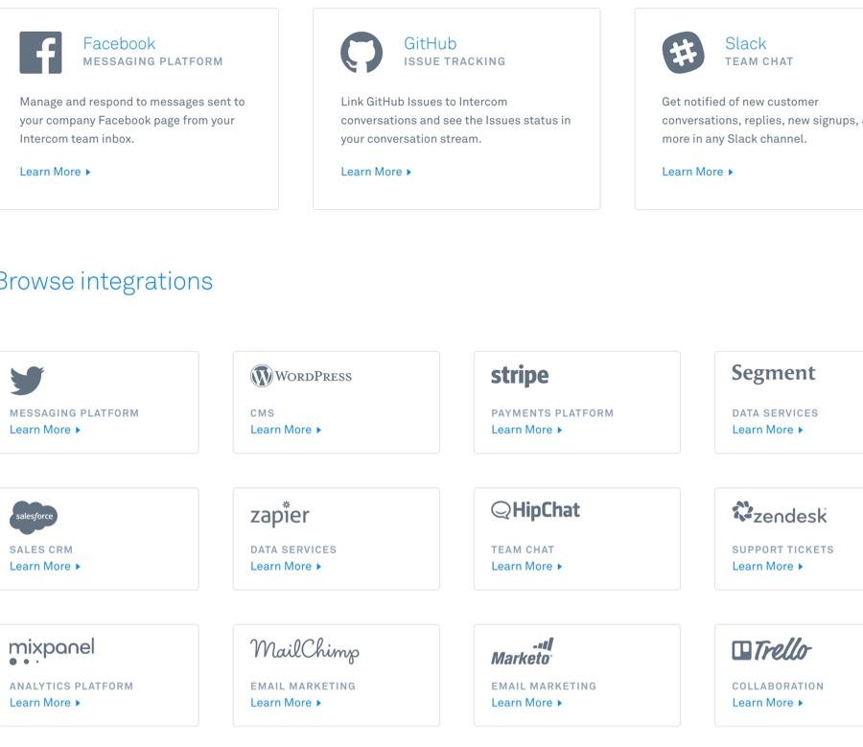The width and height of the screenshot is (863, 747).
Task: Open Learn More in Facebook card
Action: (55, 172)
